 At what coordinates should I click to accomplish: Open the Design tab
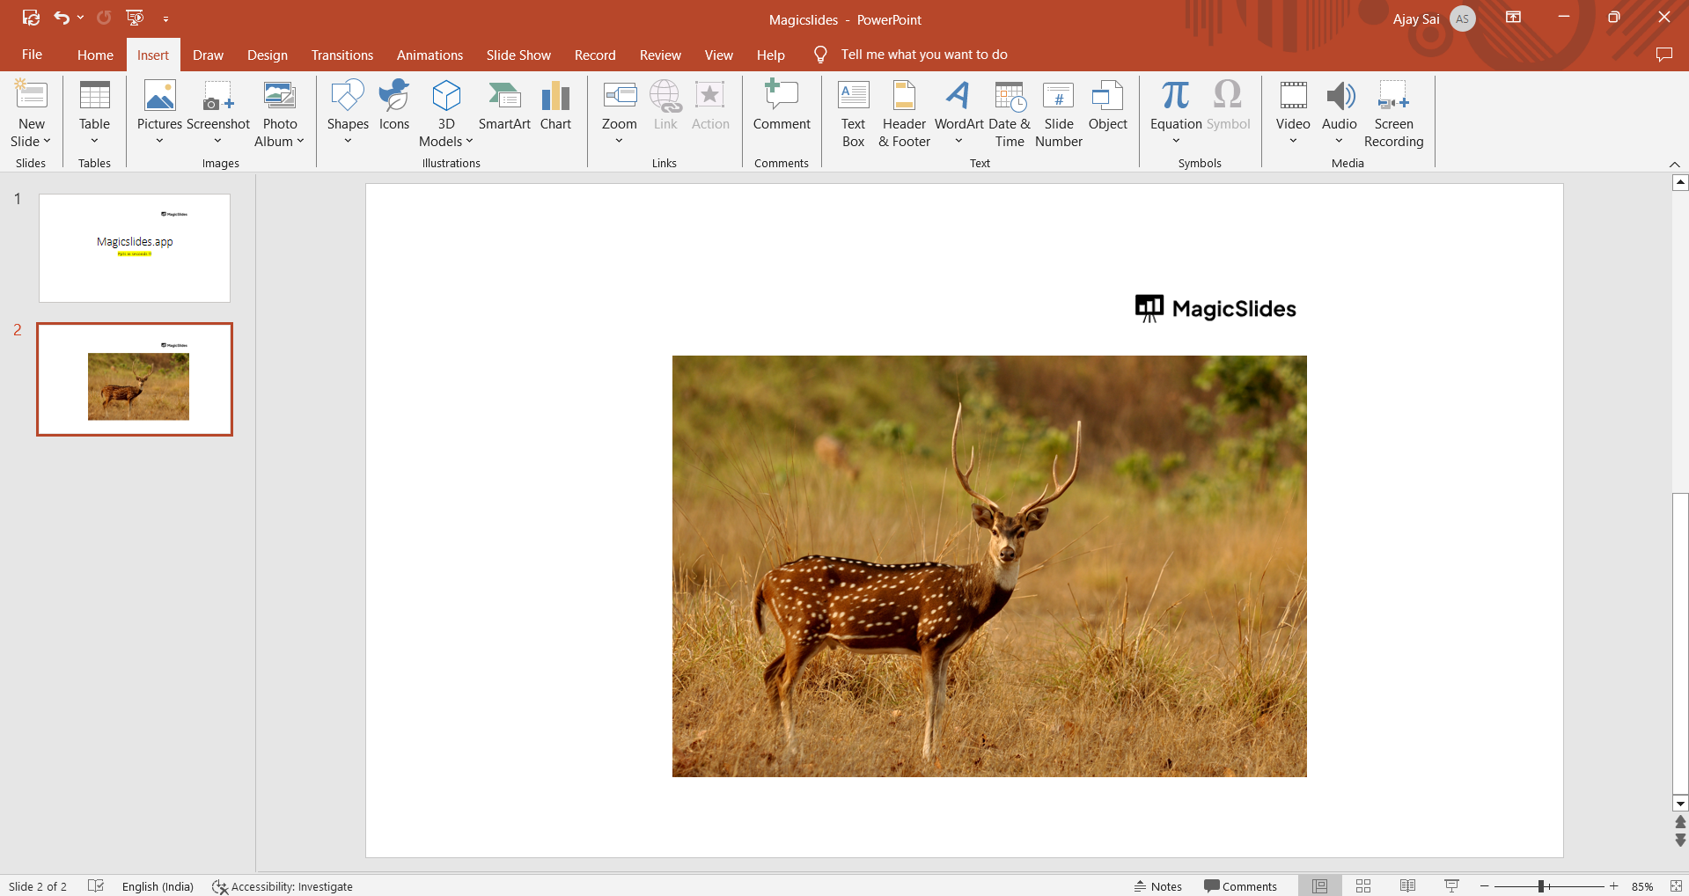[267, 55]
